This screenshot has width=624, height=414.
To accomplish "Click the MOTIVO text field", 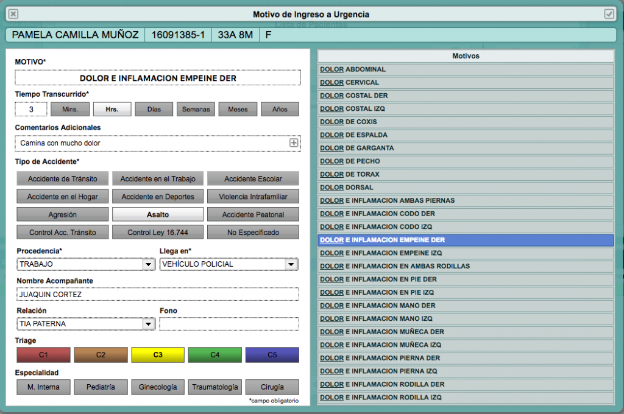I will click(x=158, y=78).
